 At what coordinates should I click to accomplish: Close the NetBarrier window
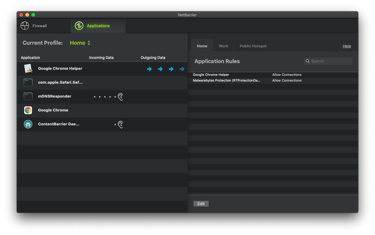click(x=21, y=15)
